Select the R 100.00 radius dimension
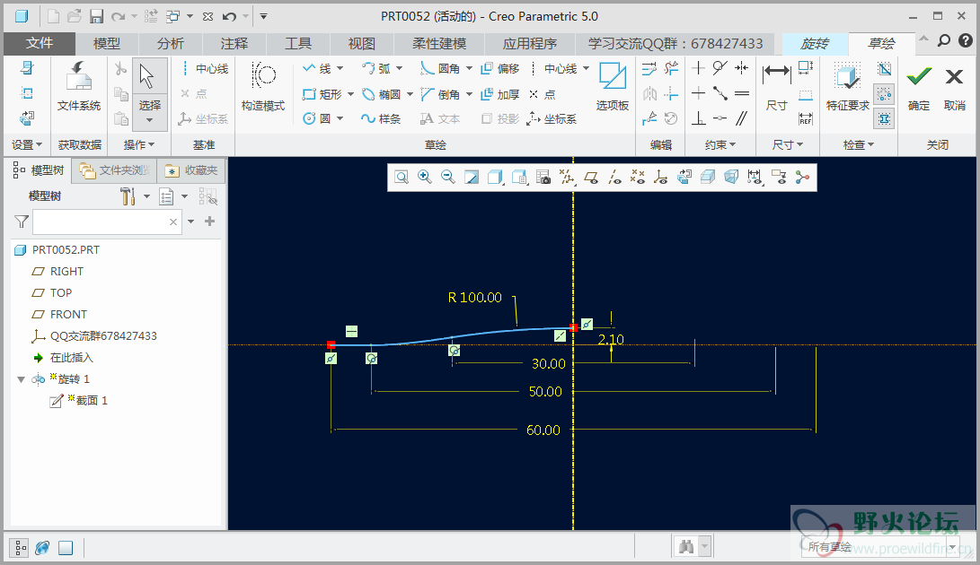This screenshot has height=565, width=980. click(x=475, y=298)
